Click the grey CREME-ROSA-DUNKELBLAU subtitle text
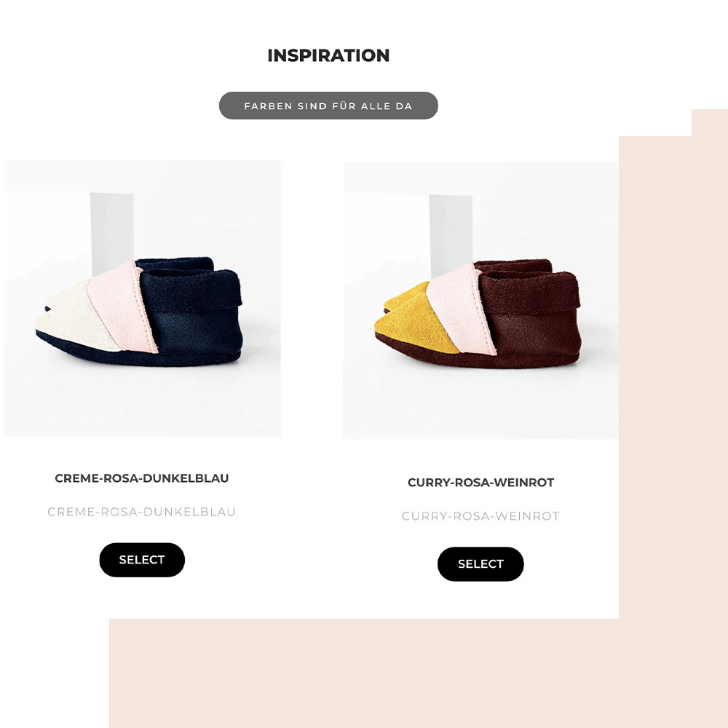This screenshot has height=728, width=728. point(142,512)
